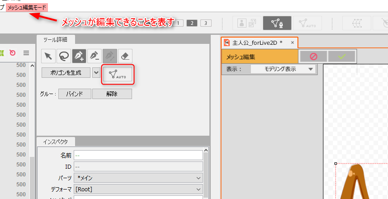Open the dropdown arrow next to ポリゴンを生成
Viewport: 388px width, 199px height.
96,73
